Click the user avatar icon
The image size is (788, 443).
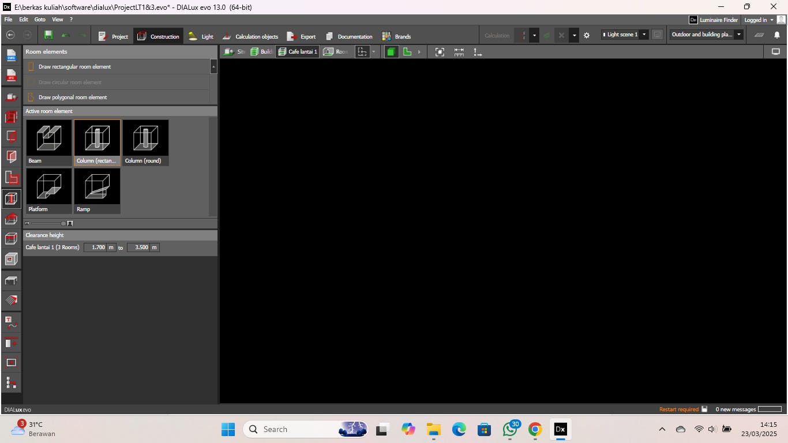(x=781, y=20)
